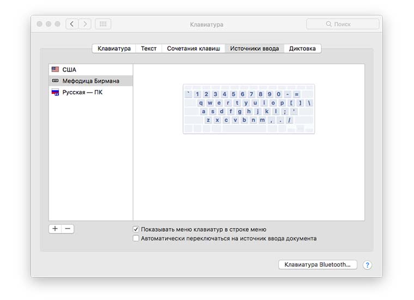Select США in the input sources list
This screenshot has height=300, width=414.
[x=91, y=69]
